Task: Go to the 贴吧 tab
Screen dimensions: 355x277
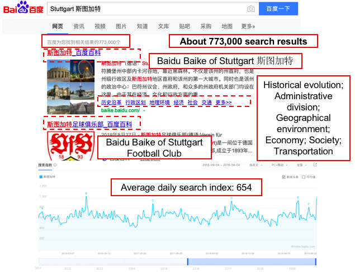Action: click(x=184, y=26)
